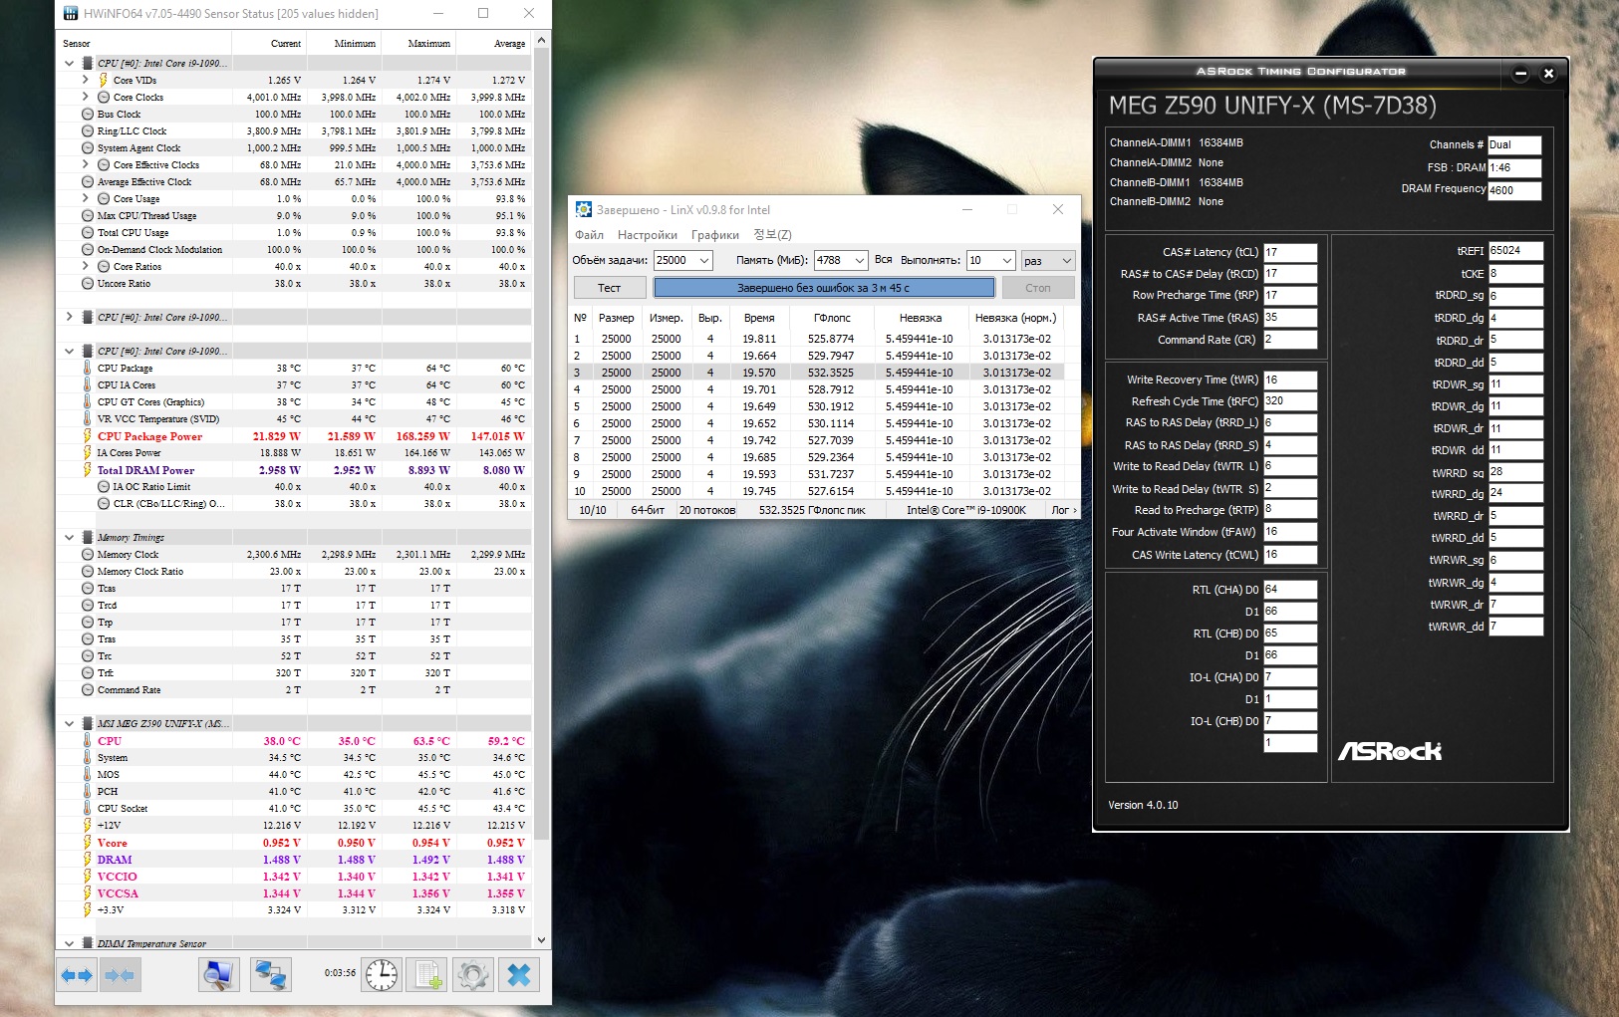Expand the Core Usage row
The image size is (1619, 1017).
(x=86, y=198)
